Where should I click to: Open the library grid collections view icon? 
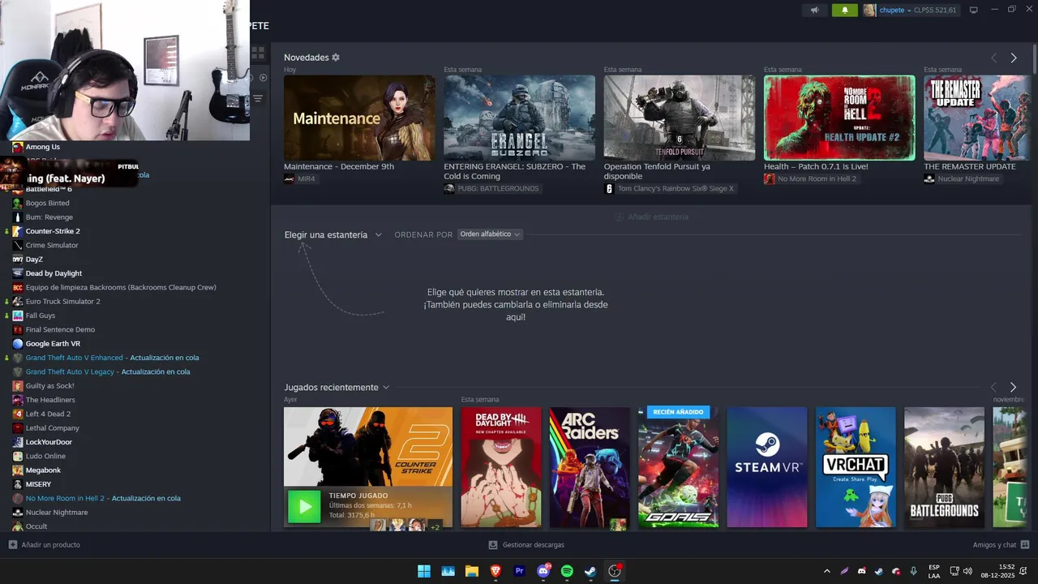click(x=258, y=53)
